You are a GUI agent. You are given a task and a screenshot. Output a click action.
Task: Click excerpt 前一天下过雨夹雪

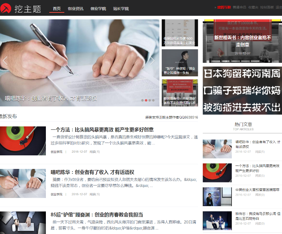(x=123, y=225)
